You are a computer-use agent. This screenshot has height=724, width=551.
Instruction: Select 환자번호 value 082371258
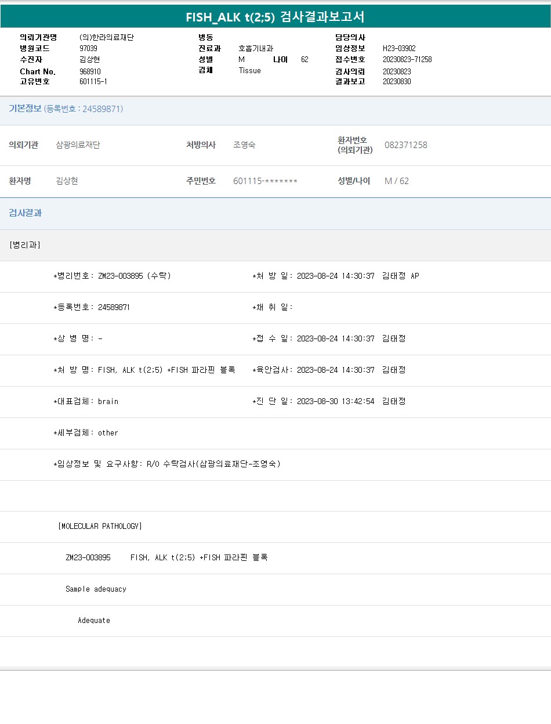405,145
